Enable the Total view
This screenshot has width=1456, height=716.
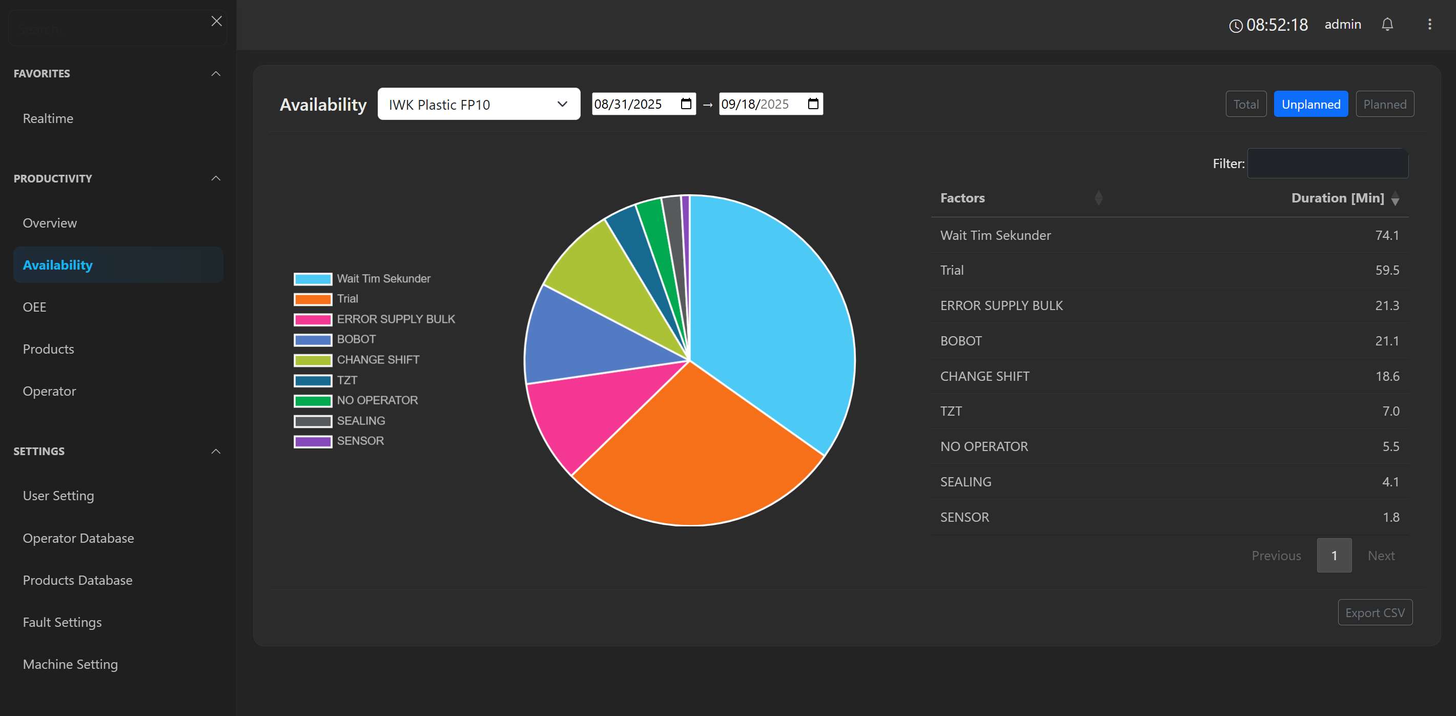tap(1246, 104)
